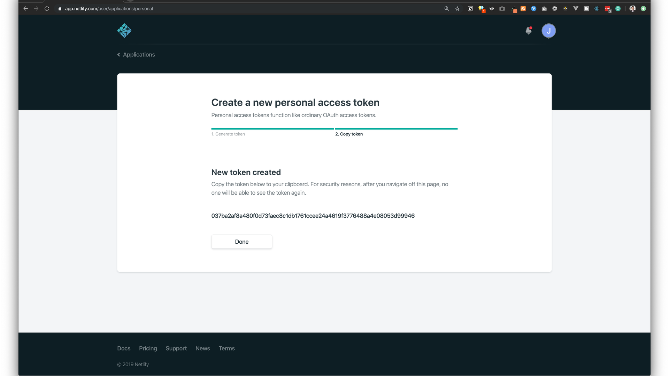Click the Netlify logo
Screen dimensions: 669x376
[124, 31]
